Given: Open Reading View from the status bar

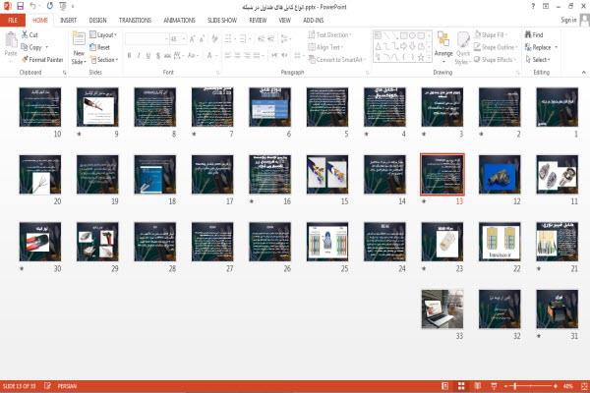Looking at the screenshot, I should coord(478,386).
